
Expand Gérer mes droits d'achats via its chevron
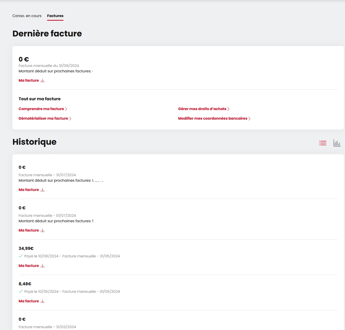click(x=228, y=109)
